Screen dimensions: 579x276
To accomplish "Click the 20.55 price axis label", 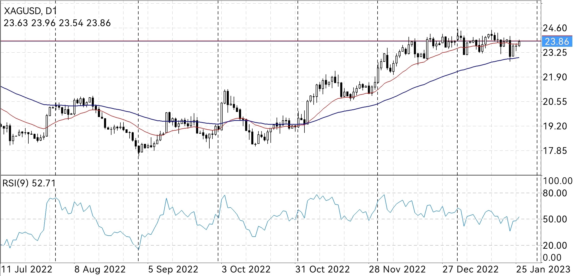I will (555, 102).
